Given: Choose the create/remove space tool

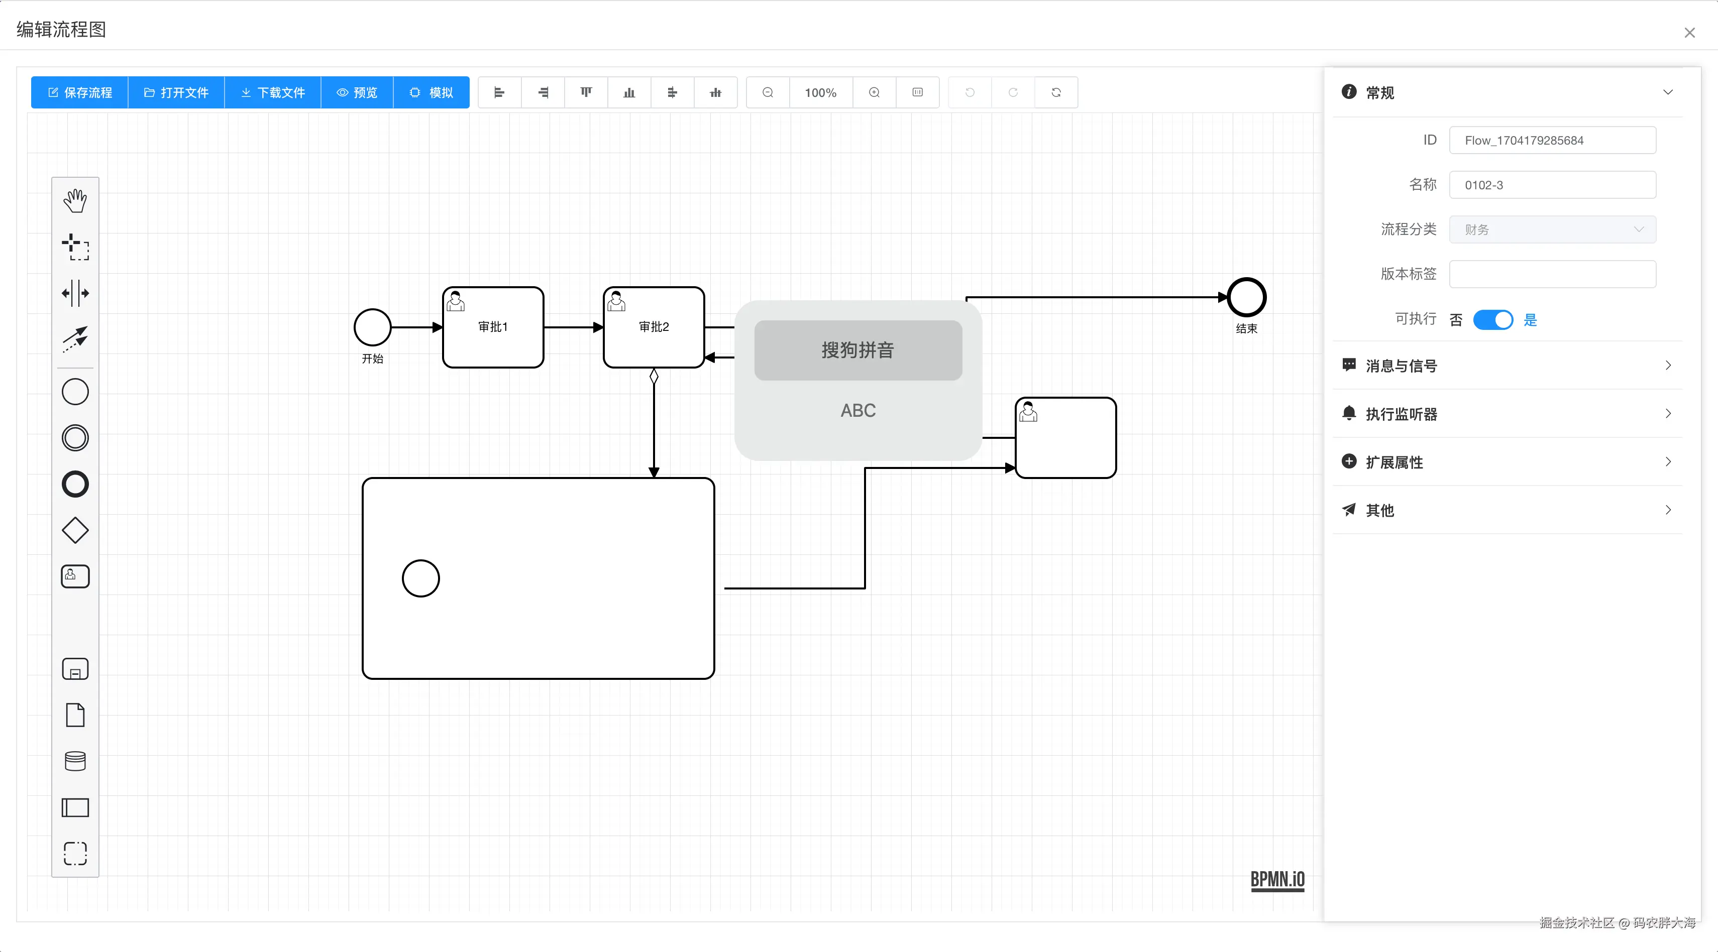Looking at the screenshot, I should (x=75, y=293).
